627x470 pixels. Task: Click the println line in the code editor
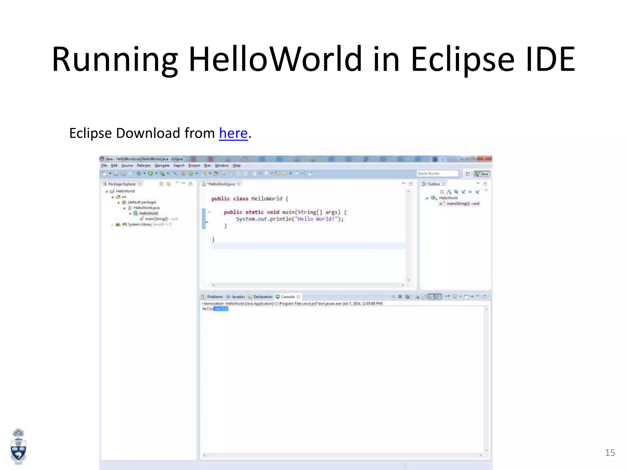290,219
